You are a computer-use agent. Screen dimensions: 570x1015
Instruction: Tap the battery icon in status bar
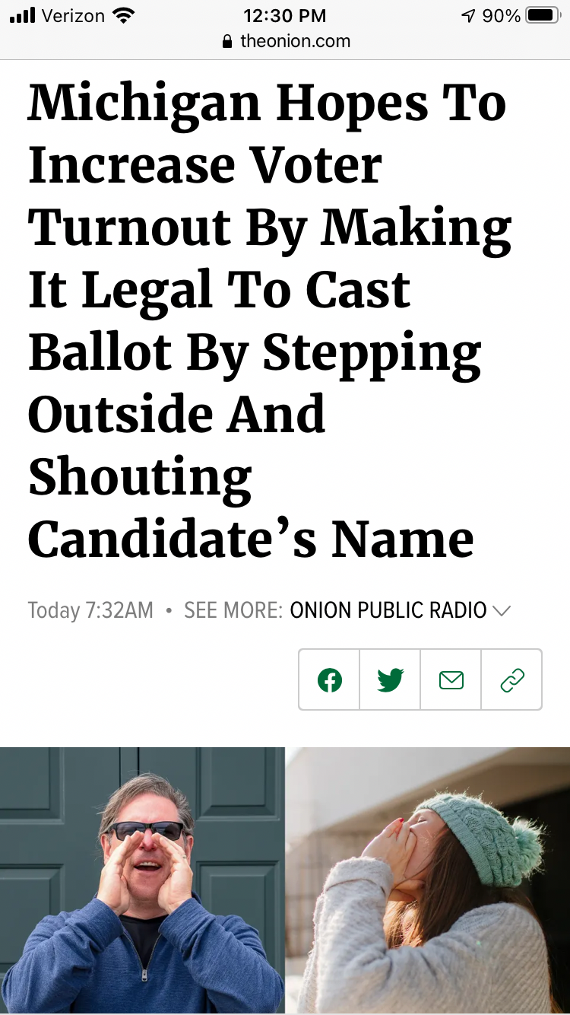[543, 15]
